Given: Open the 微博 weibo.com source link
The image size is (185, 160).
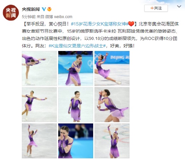Looking at the screenshot, I should coord(59,17).
